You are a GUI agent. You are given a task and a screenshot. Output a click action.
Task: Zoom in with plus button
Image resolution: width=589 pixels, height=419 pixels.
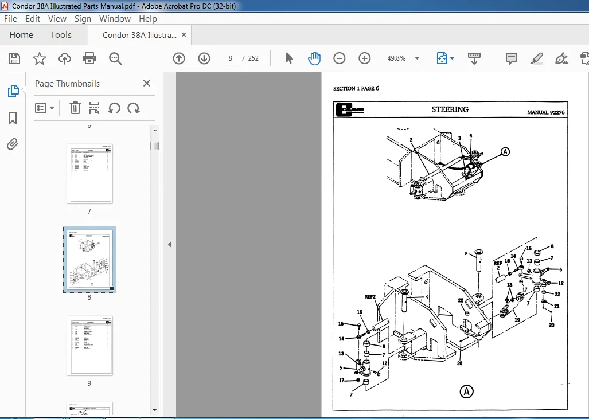364,58
